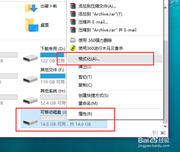Switch to large thumbnails view icon

point(163,133)
